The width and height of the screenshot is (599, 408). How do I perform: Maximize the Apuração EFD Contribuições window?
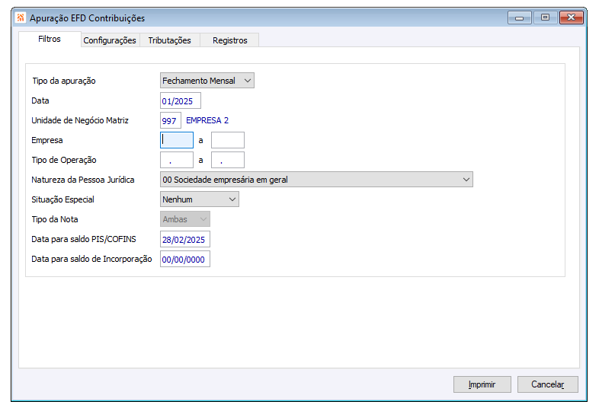[545, 18]
